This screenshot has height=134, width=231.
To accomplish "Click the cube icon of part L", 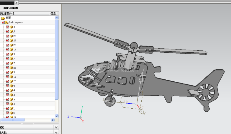I will point(11,109).
